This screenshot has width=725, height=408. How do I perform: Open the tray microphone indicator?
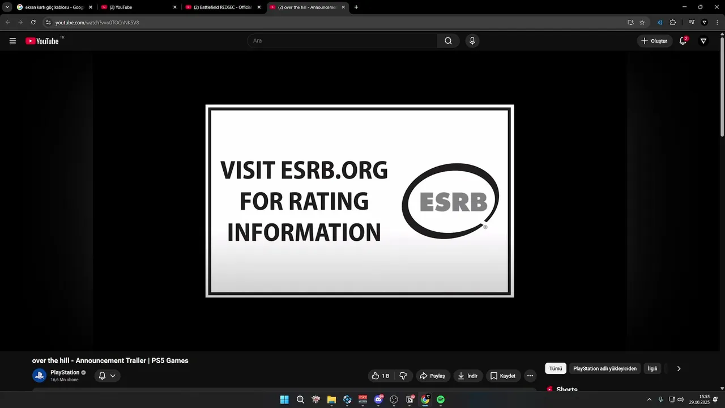tap(660, 399)
